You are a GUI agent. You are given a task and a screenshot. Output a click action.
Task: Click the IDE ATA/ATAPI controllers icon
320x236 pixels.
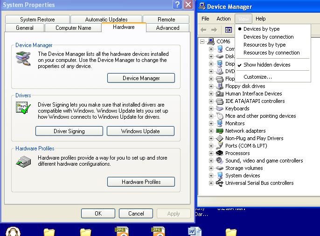(220, 101)
